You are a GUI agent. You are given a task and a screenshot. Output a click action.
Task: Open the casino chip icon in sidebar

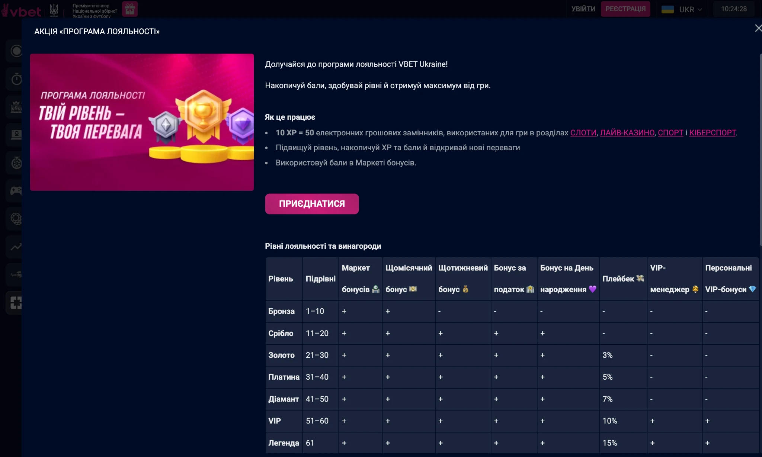tap(16, 218)
